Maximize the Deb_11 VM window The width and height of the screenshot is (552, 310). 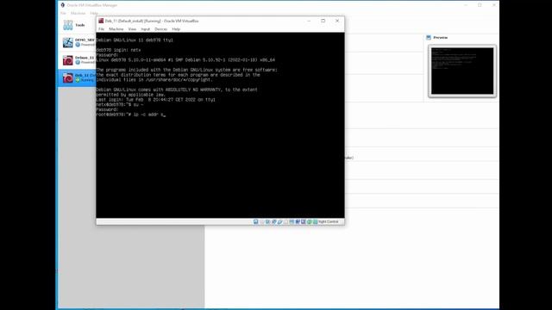pyautogui.click(x=323, y=21)
